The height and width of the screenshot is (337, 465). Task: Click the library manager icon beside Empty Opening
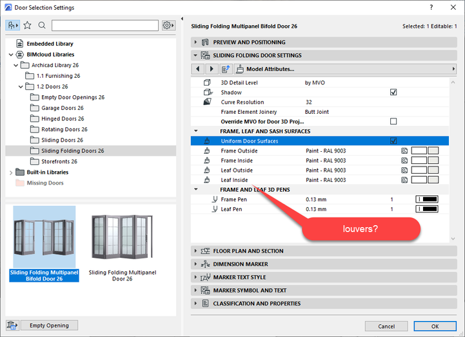[x=12, y=325]
